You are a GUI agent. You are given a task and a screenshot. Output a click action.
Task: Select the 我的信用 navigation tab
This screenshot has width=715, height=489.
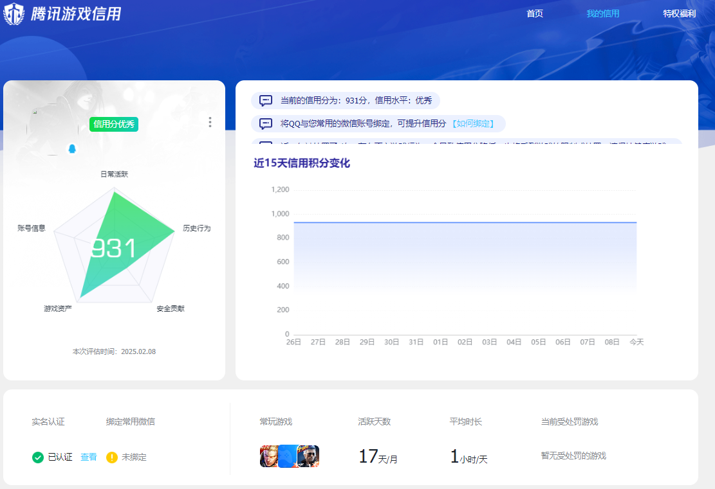tap(603, 13)
